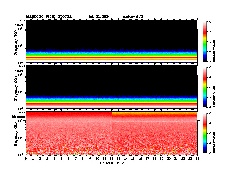Screen dimensions: 235x182
Task: Click hour "2" on Universal Time axis
Action: 40,159
